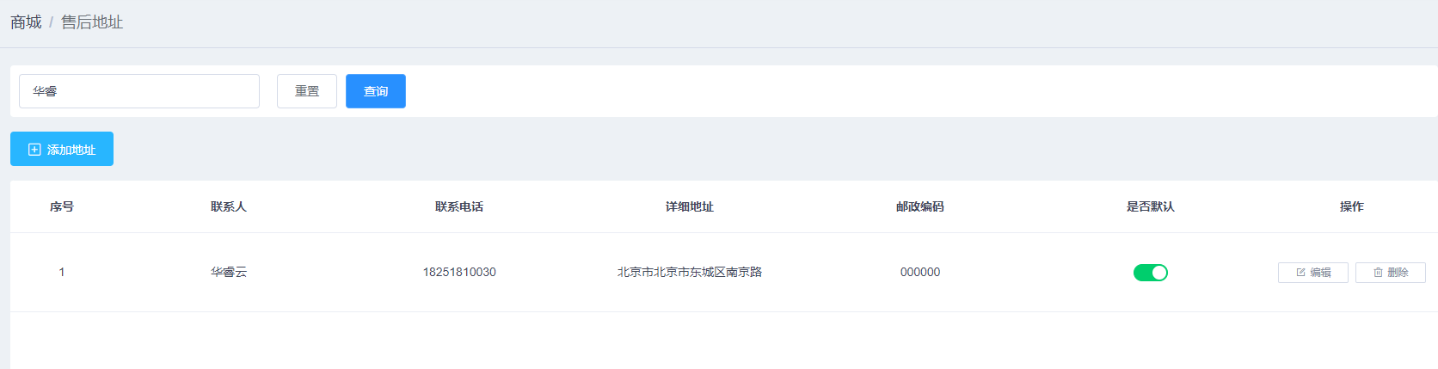Click the address 北京市北京市东城区南京路
Viewport: 1438px width, 369px height.
pyautogui.click(x=690, y=272)
